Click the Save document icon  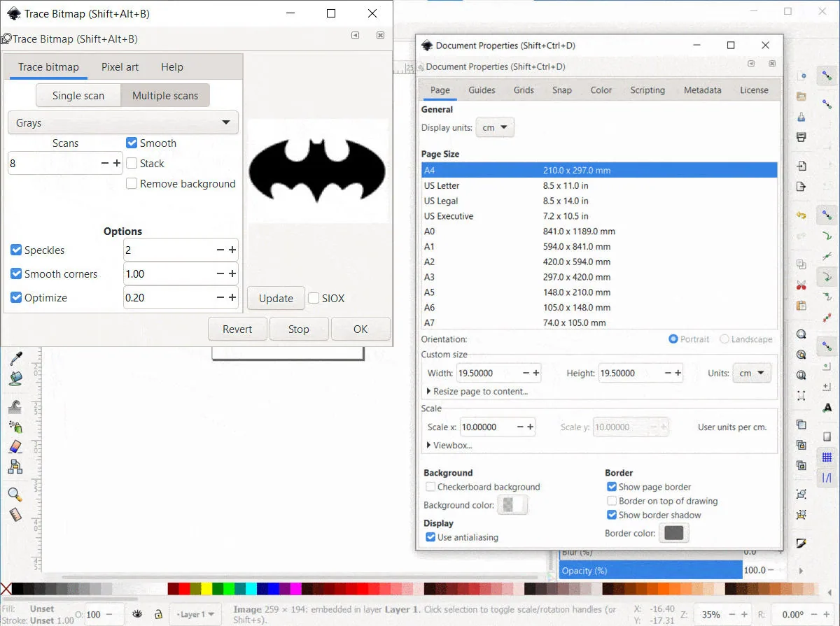pos(801,118)
